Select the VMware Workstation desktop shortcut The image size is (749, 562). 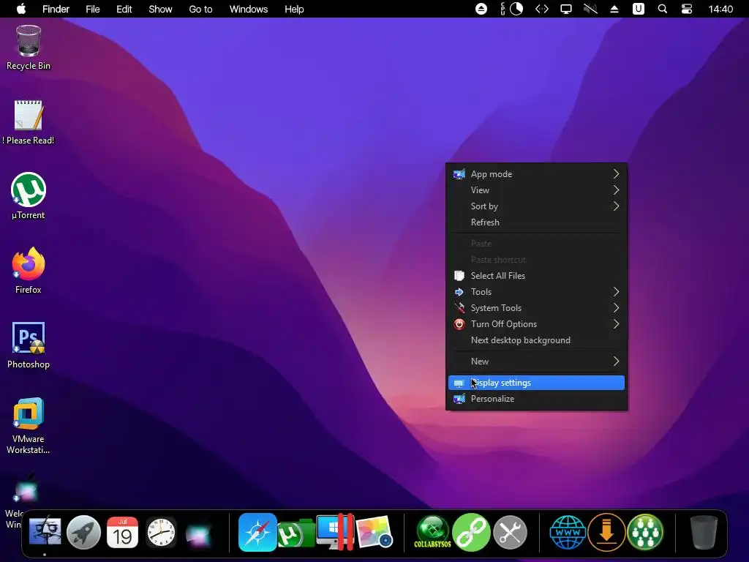pos(29,425)
